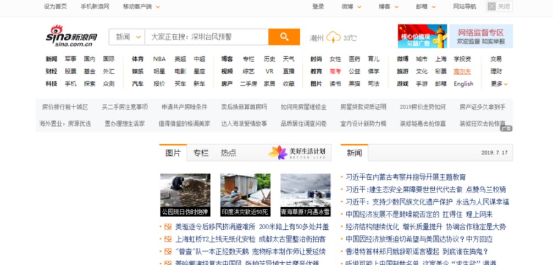Expand the 移动客户端 dropdown
The height and width of the screenshot is (265, 553).
click(141, 7)
